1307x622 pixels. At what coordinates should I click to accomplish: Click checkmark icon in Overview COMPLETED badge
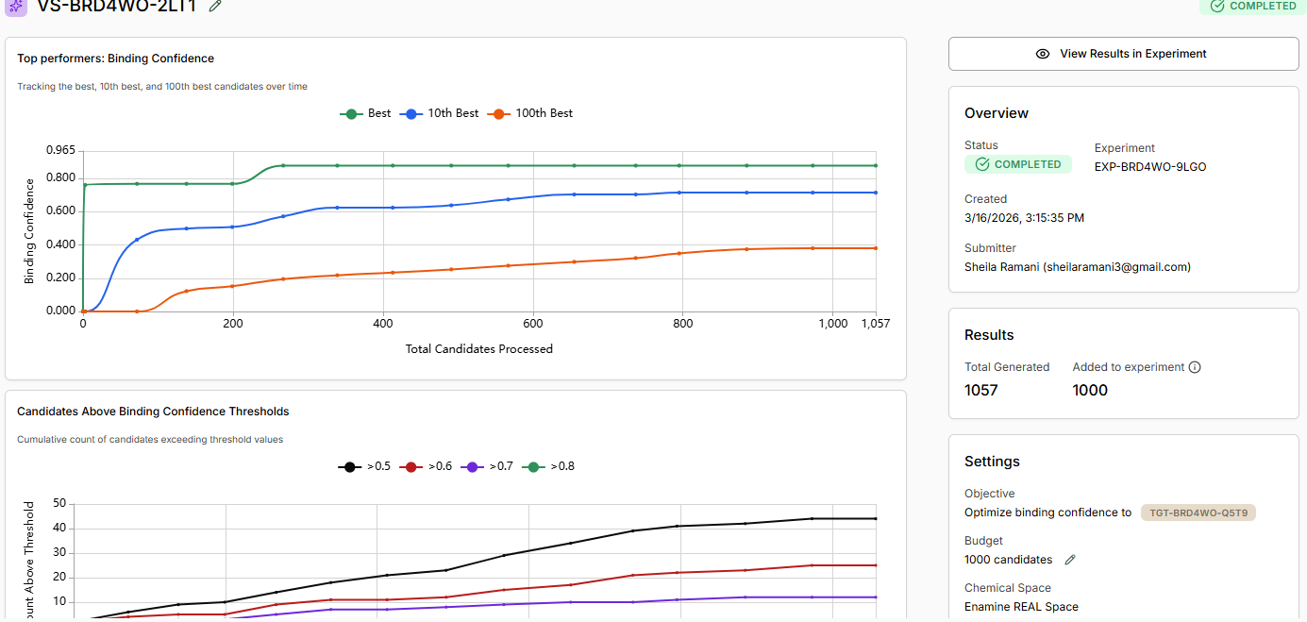point(981,164)
